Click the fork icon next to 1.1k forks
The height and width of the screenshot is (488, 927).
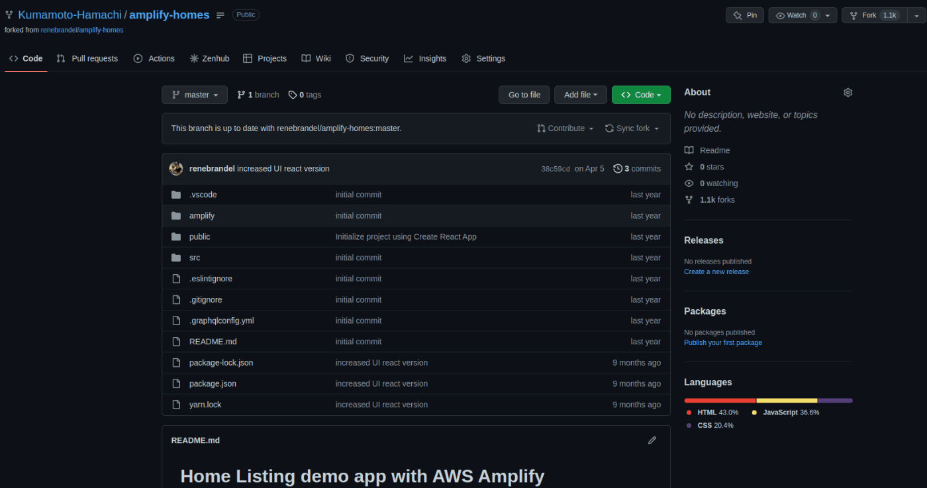689,200
